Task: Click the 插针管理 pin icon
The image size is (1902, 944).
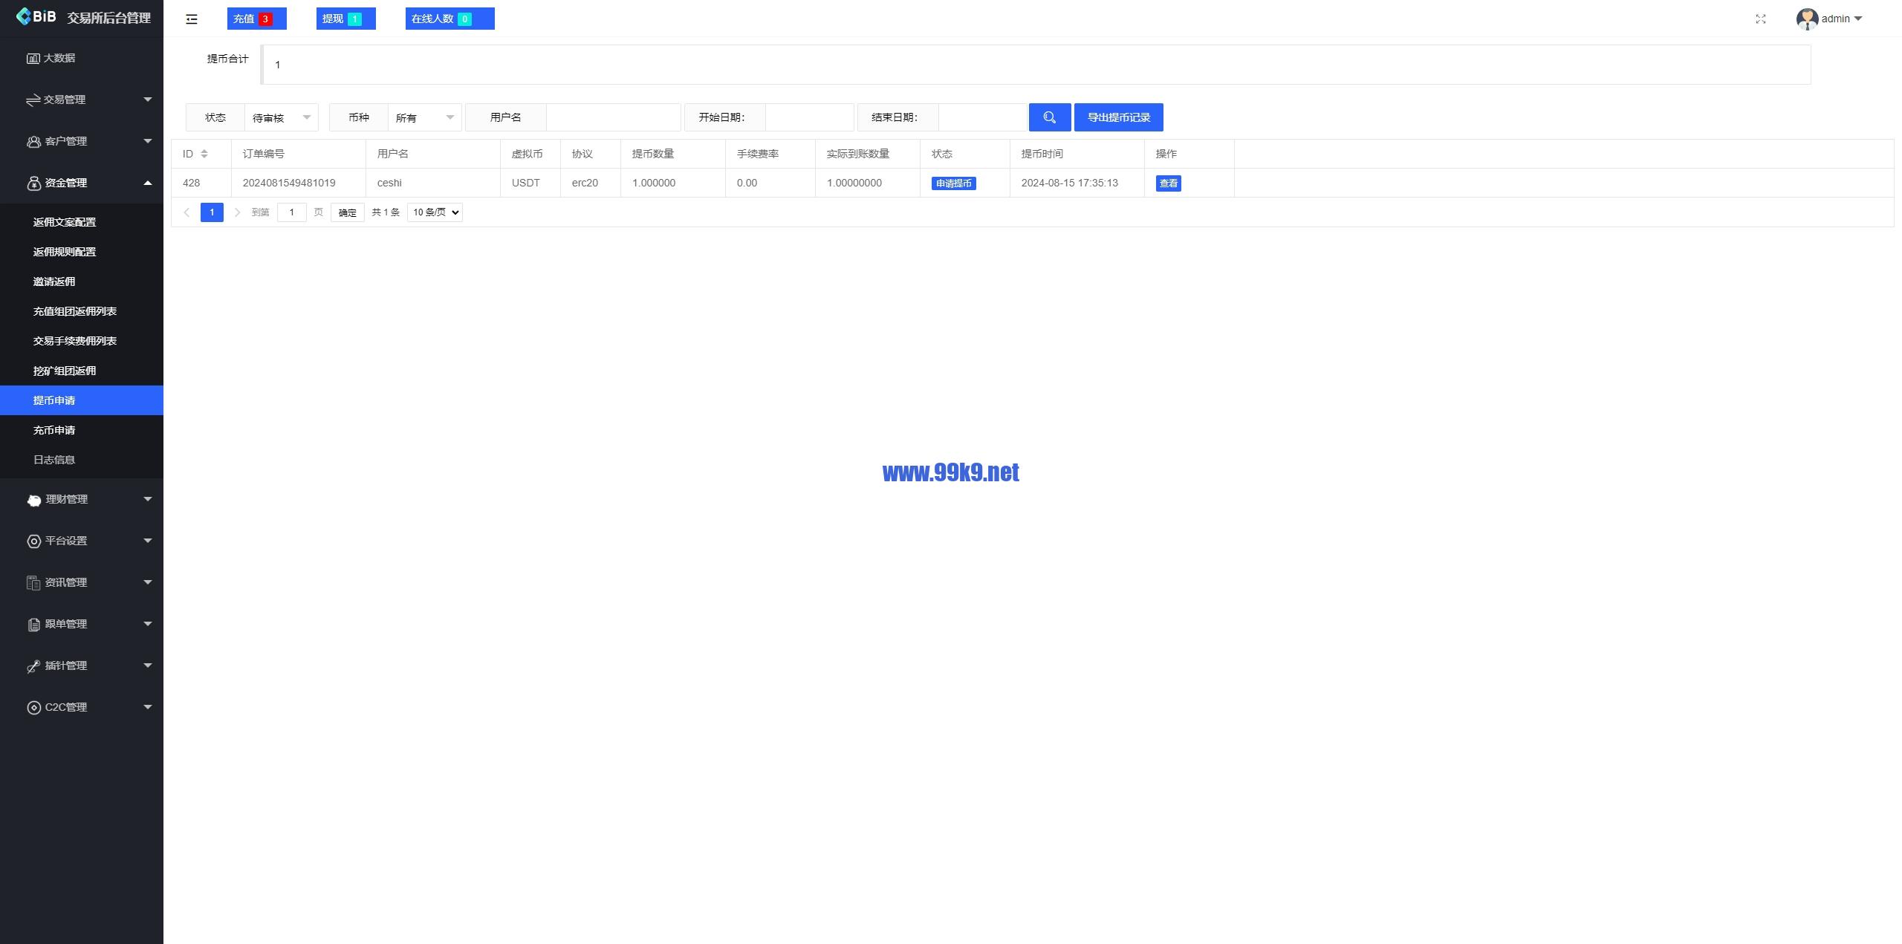Action: coord(33,666)
